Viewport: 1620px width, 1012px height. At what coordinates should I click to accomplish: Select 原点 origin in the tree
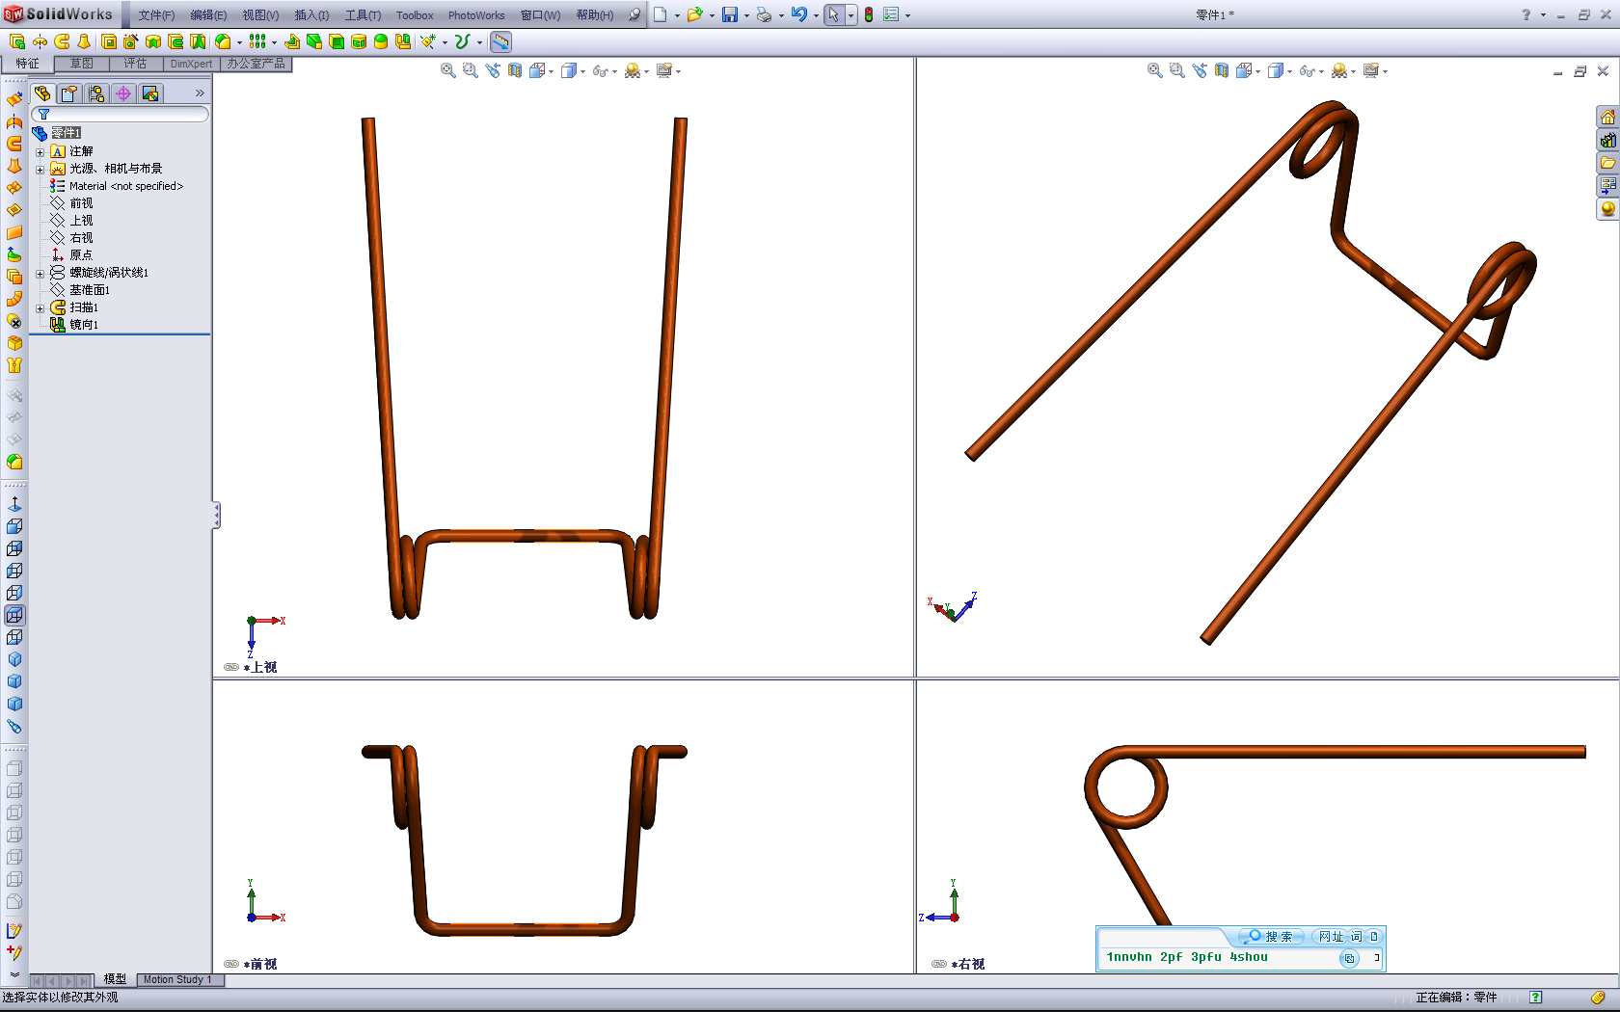point(81,255)
